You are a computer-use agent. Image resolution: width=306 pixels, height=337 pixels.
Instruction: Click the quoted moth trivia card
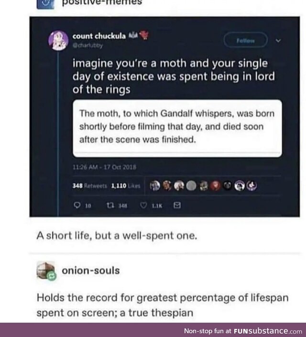(x=177, y=127)
